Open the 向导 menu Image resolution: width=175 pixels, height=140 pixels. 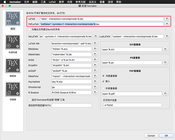click(70, 2)
